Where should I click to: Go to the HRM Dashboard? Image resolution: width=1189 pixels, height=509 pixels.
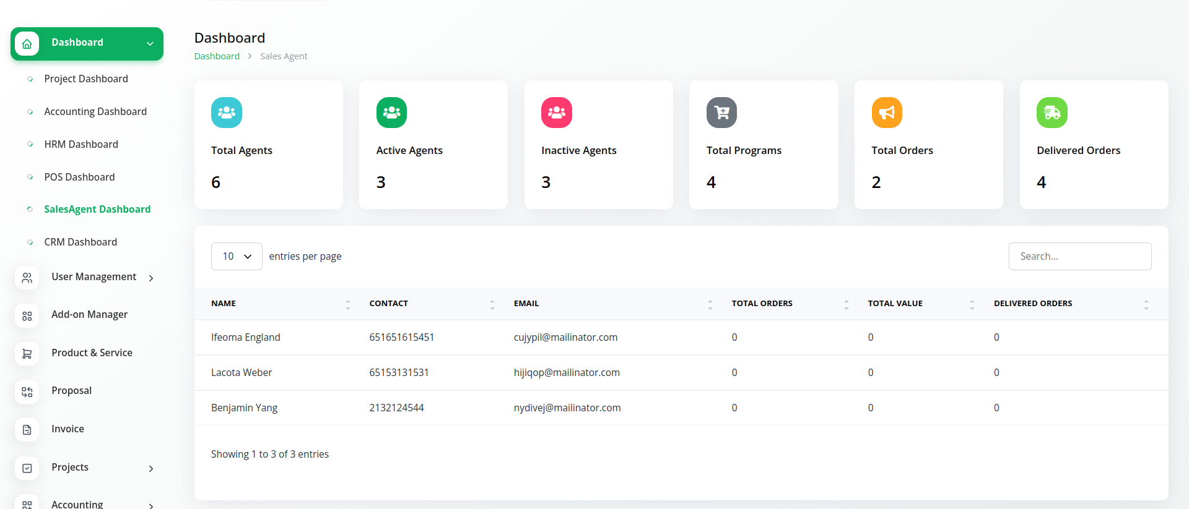tap(81, 144)
